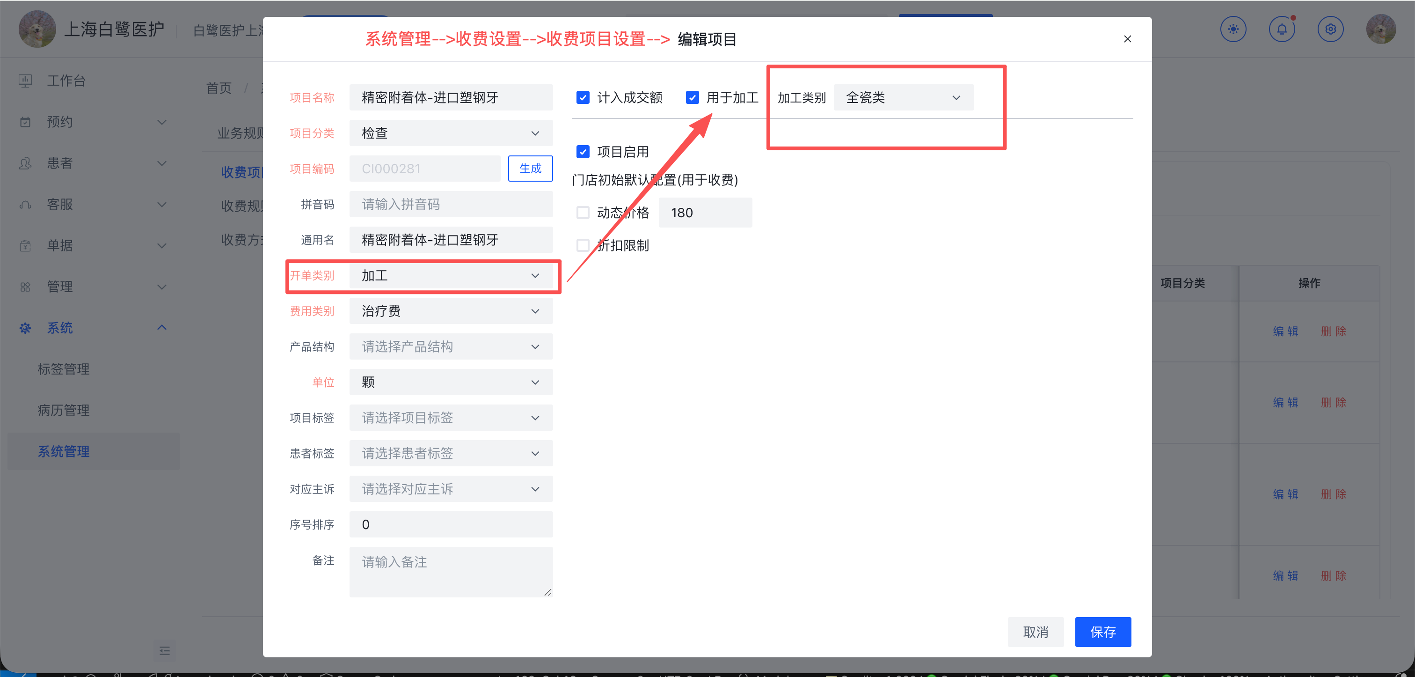
Task: Open the 项目标签 dropdown
Action: [x=451, y=418]
